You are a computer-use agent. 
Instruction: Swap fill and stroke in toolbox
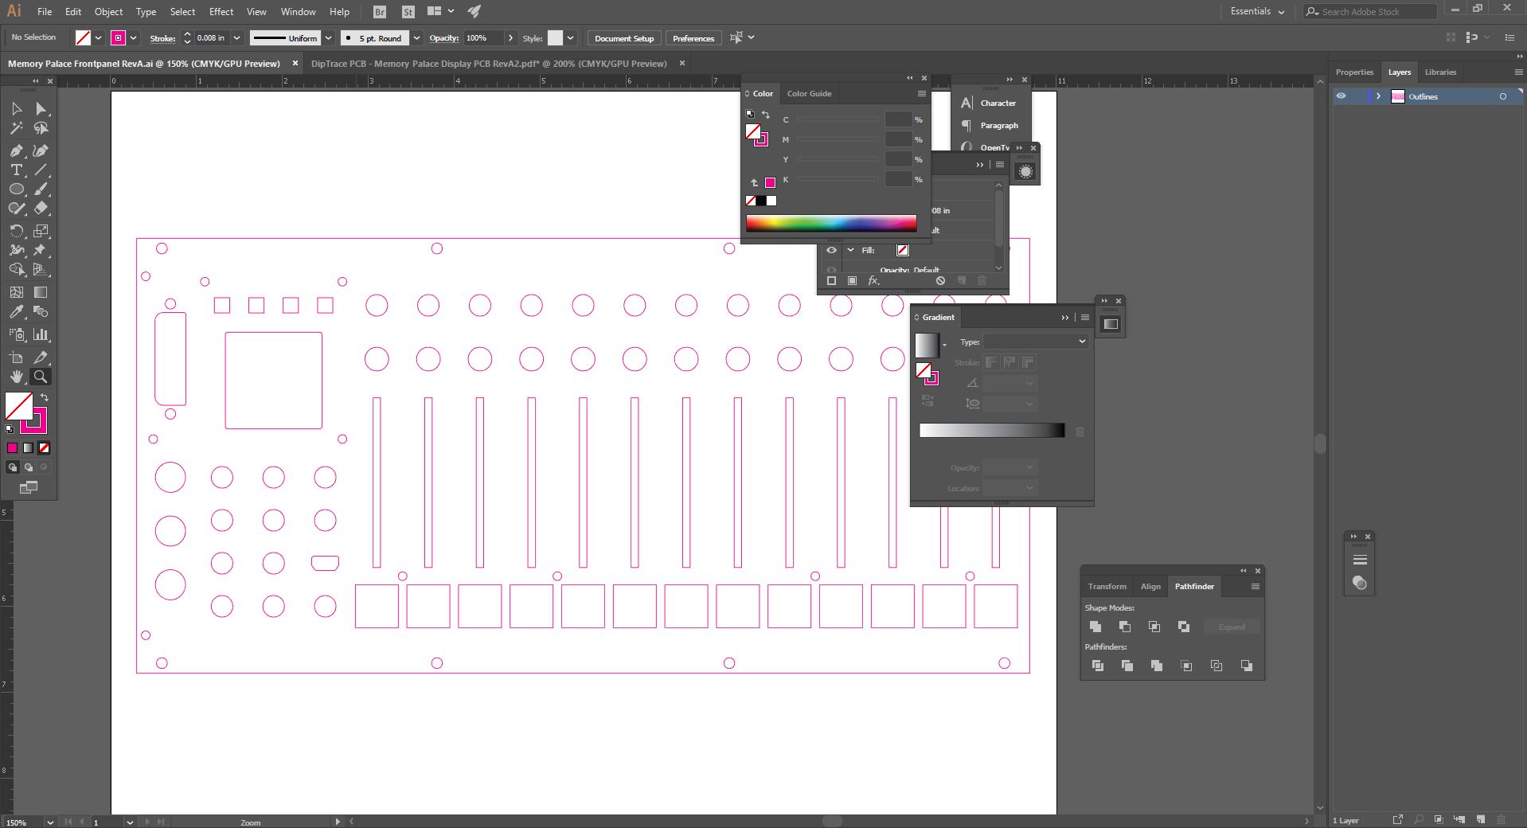point(45,397)
